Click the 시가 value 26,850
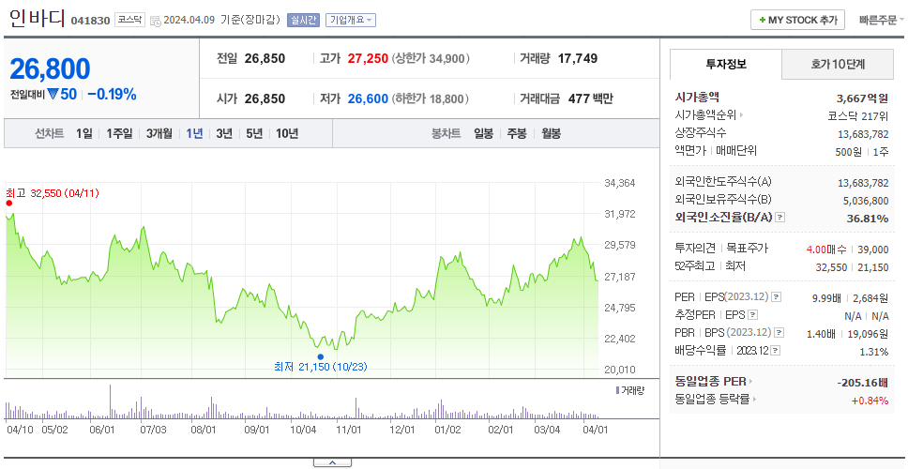 click(265, 99)
